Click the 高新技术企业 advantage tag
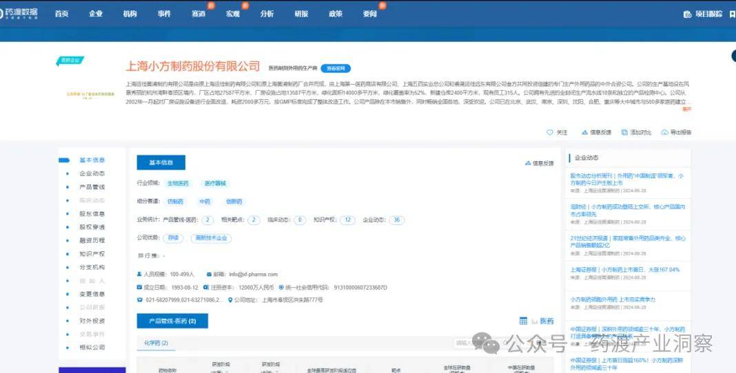Image resolution: width=736 pixels, height=373 pixels. click(x=212, y=238)
